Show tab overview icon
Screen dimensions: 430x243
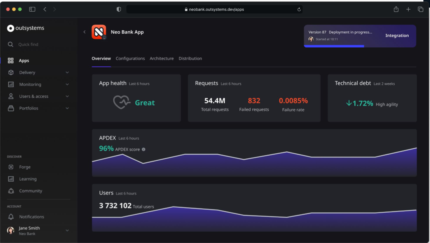coord(420,9)
